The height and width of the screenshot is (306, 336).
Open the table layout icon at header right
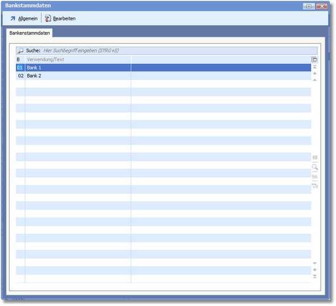pos(314,60)
